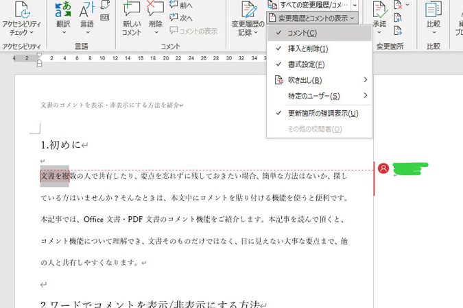Open the 翻訳 translate tool
This screenshot has height=308, width=463.
click(63, 10)
